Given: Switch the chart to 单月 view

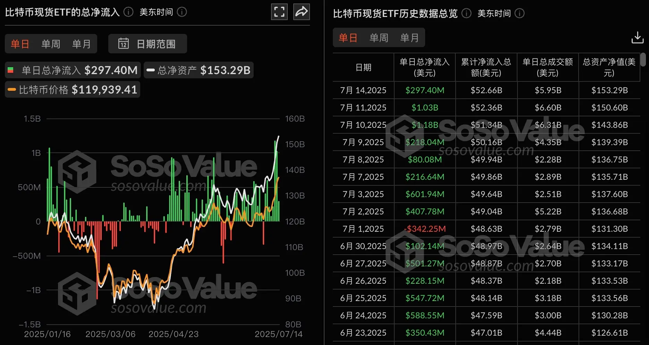Looking at the screenshot, I should tap(81, 44).
